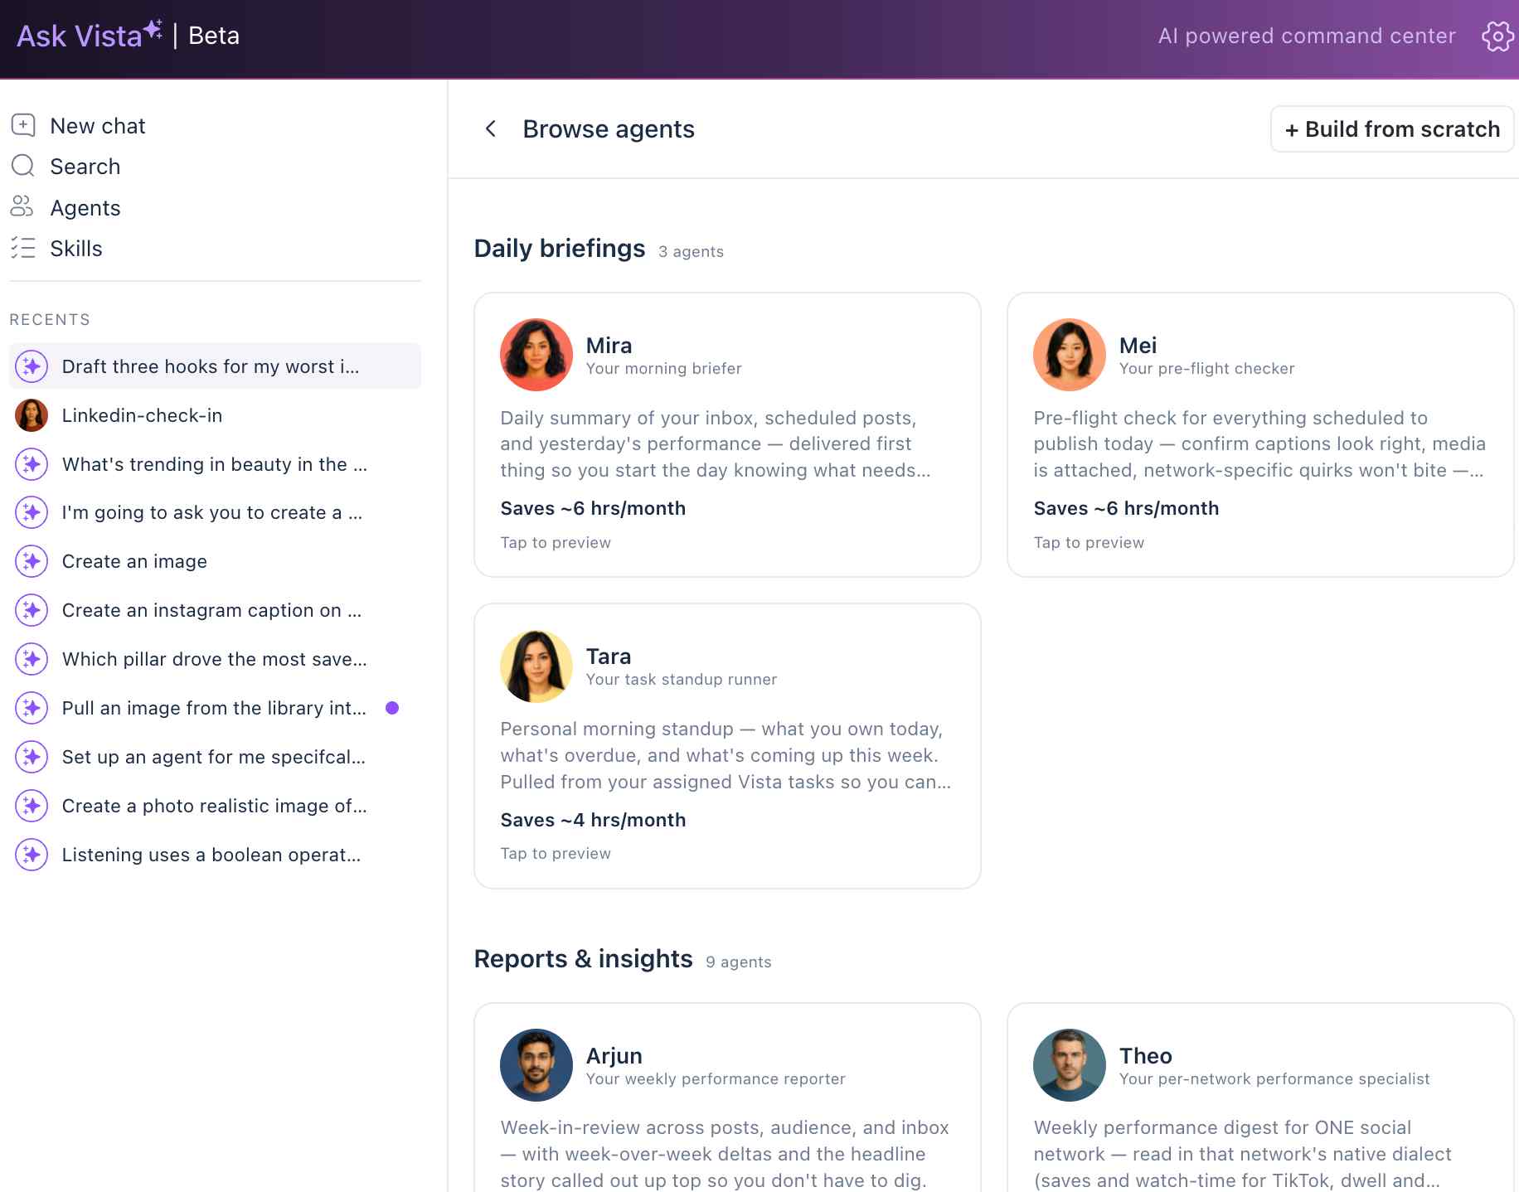Click 'Your weekly performance reporter' subtitle
Screen dimensions: 1519x1192
(716, 1078)
